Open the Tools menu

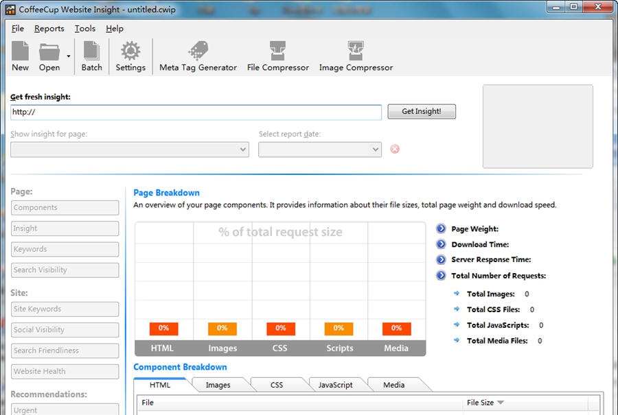click(x=84, y=28)
